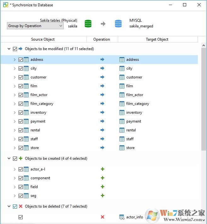
Task: Click the target film table icon
Action: click(x=122, y=86)
